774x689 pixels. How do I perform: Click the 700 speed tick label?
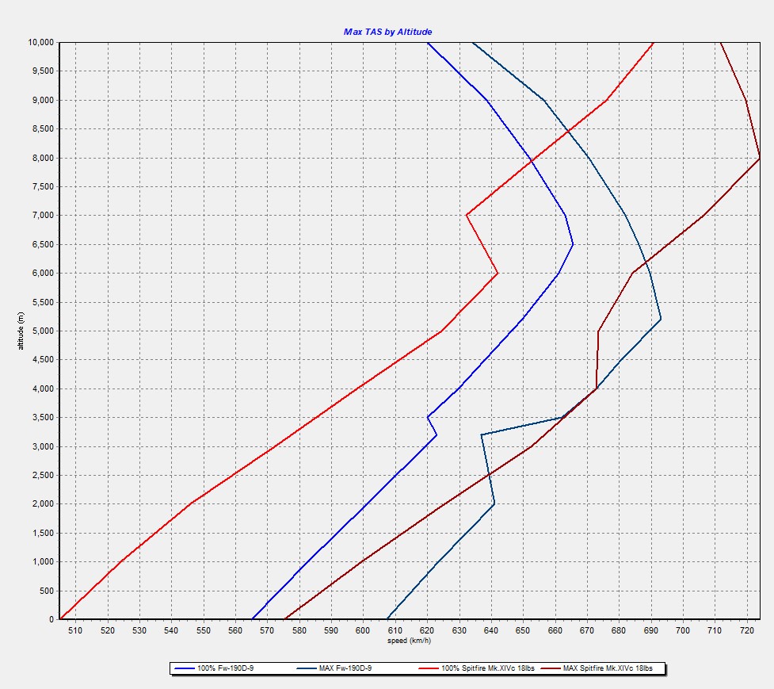tap(683, 630)
